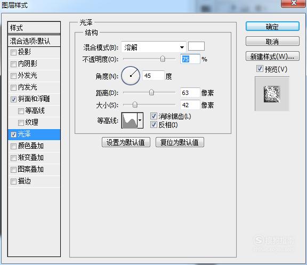Open the 混合模式 blend mode dropdown
This screenshot has height=265, width=307.
[153, 47]
